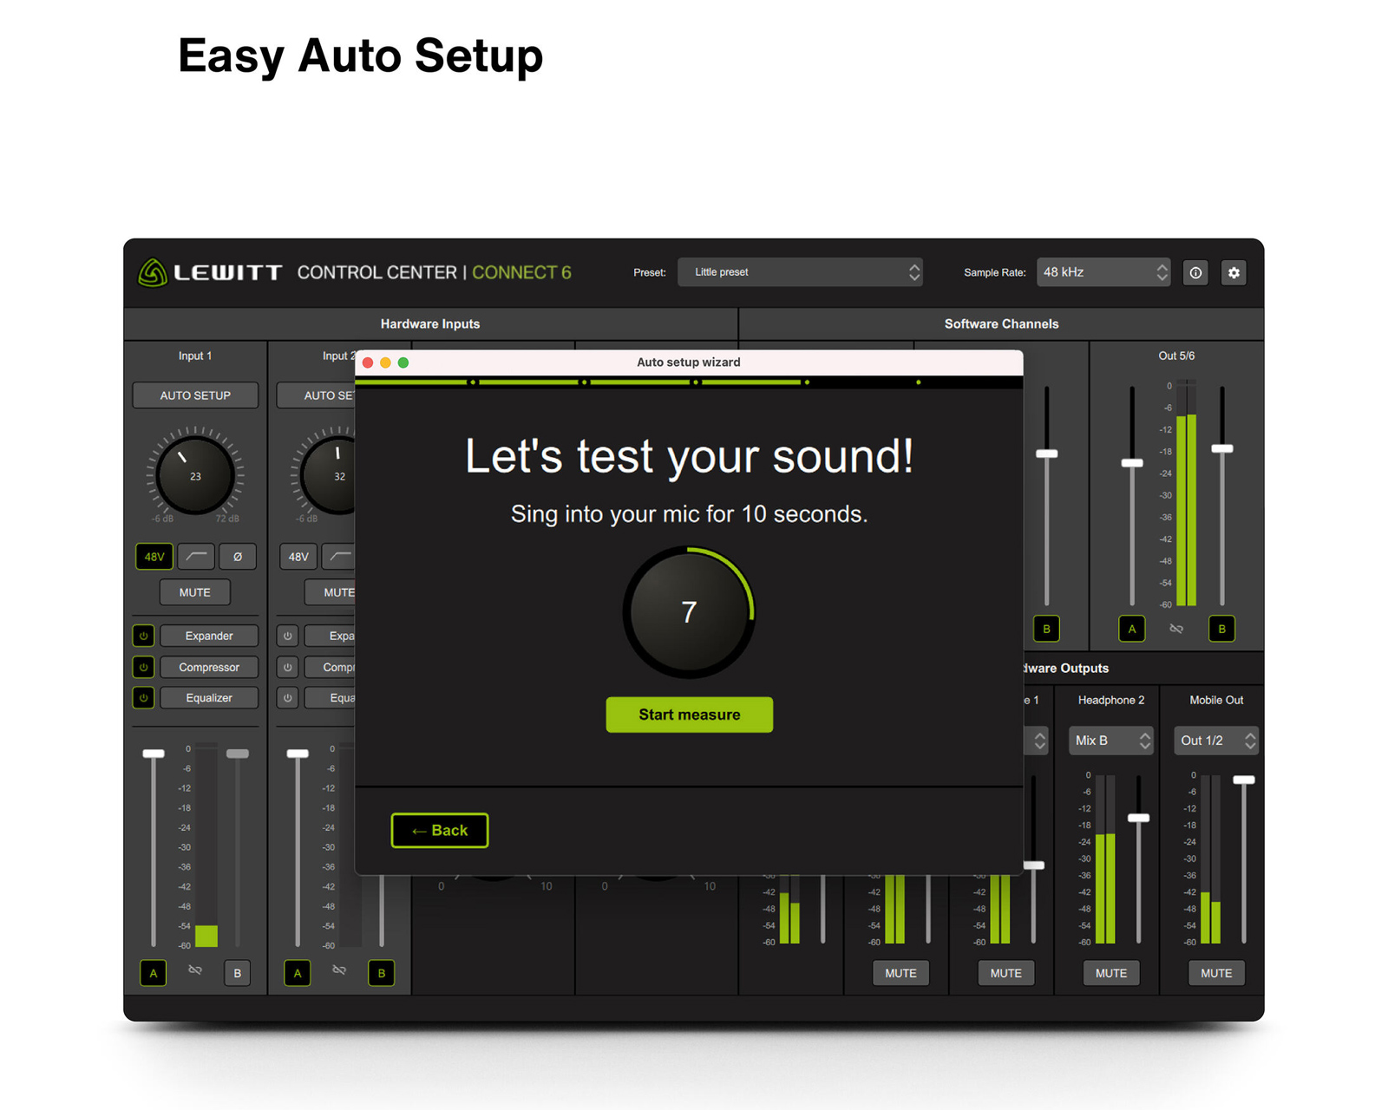
Task: Mute Input 1 channel
Action: point(195,592)
